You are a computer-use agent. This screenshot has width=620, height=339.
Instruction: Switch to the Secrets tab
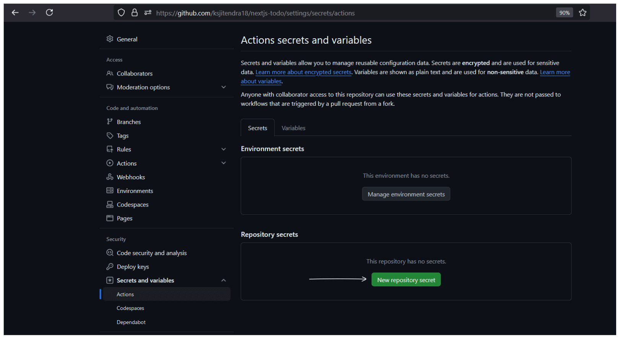pos(257,128)
